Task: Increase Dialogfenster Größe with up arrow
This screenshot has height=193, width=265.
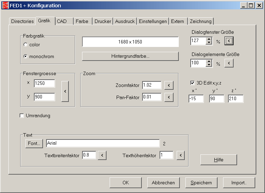Action: click(x=209, y=39)
